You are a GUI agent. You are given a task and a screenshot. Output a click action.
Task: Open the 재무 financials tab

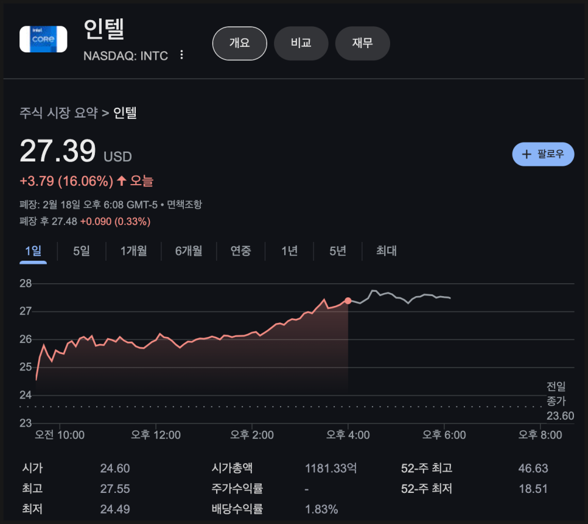(x=363, y=43)
